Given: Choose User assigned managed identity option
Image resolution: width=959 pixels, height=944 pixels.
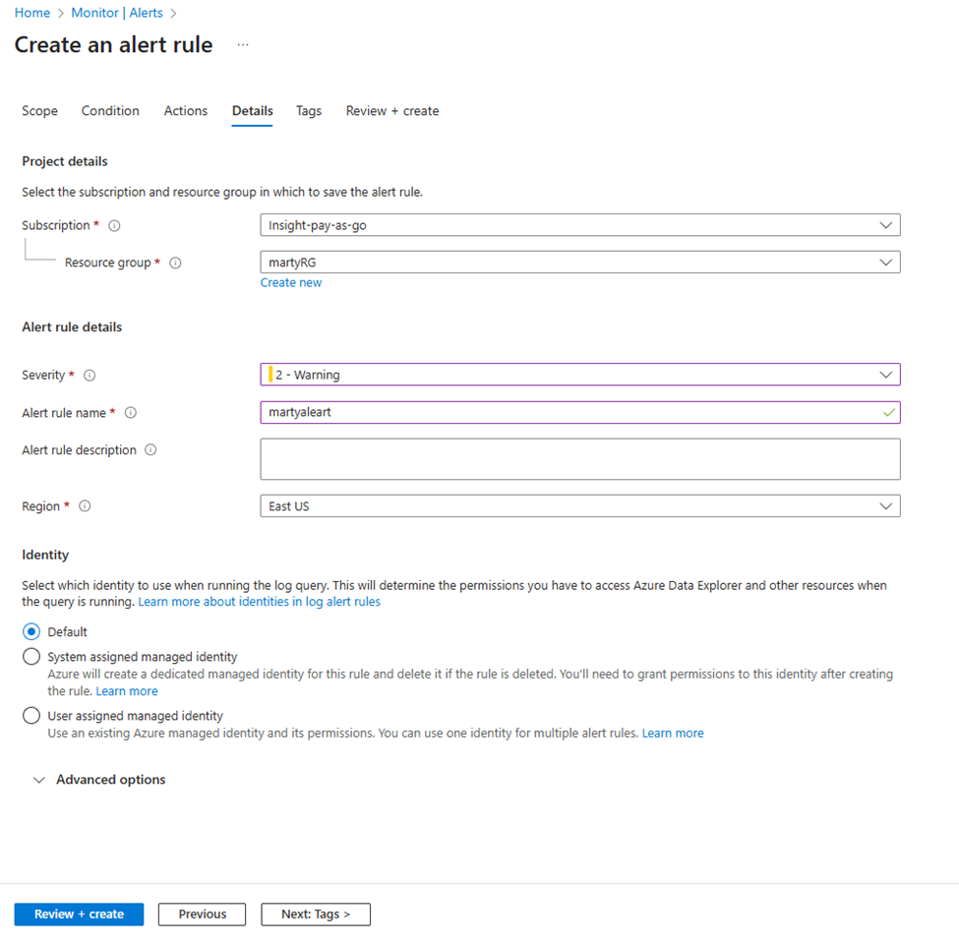Looking at the screenshot, I should pyautogui.click(x=31, y=716).
